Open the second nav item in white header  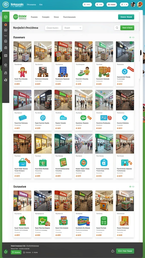click(46, 17)
